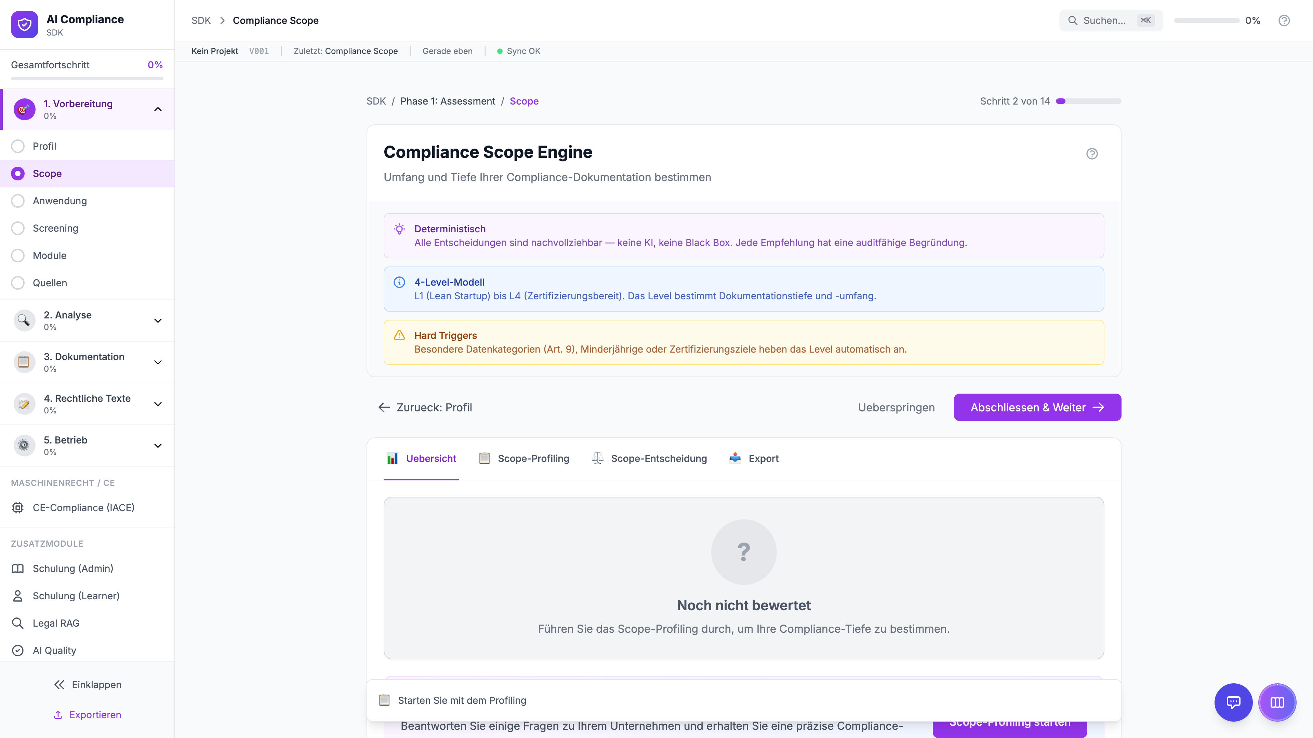Click the Ueberspringen link
The image size is (1313, 738).
(x=896, y=408)
